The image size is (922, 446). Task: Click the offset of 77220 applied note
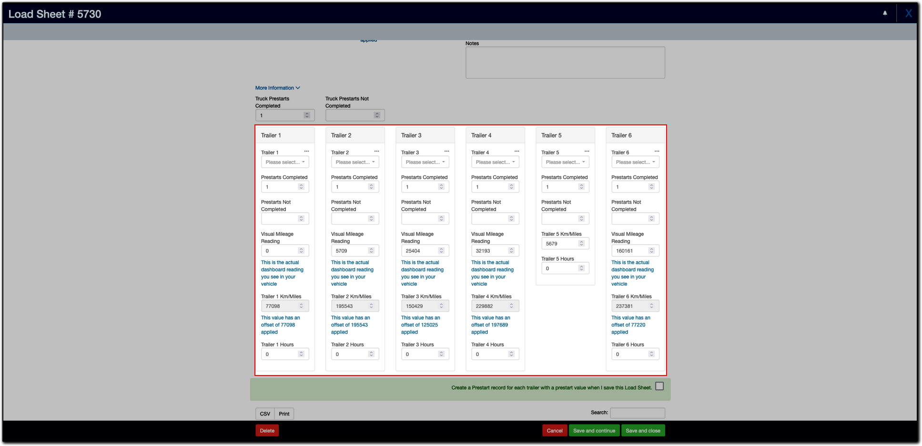point(631,325)
